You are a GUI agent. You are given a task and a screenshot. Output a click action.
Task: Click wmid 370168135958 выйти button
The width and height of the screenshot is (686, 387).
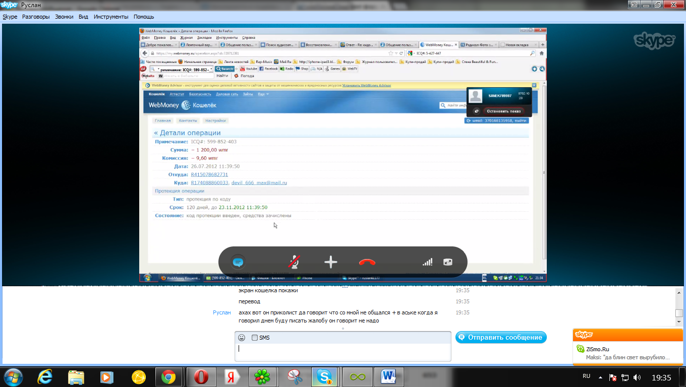click(x=497, y=120)
